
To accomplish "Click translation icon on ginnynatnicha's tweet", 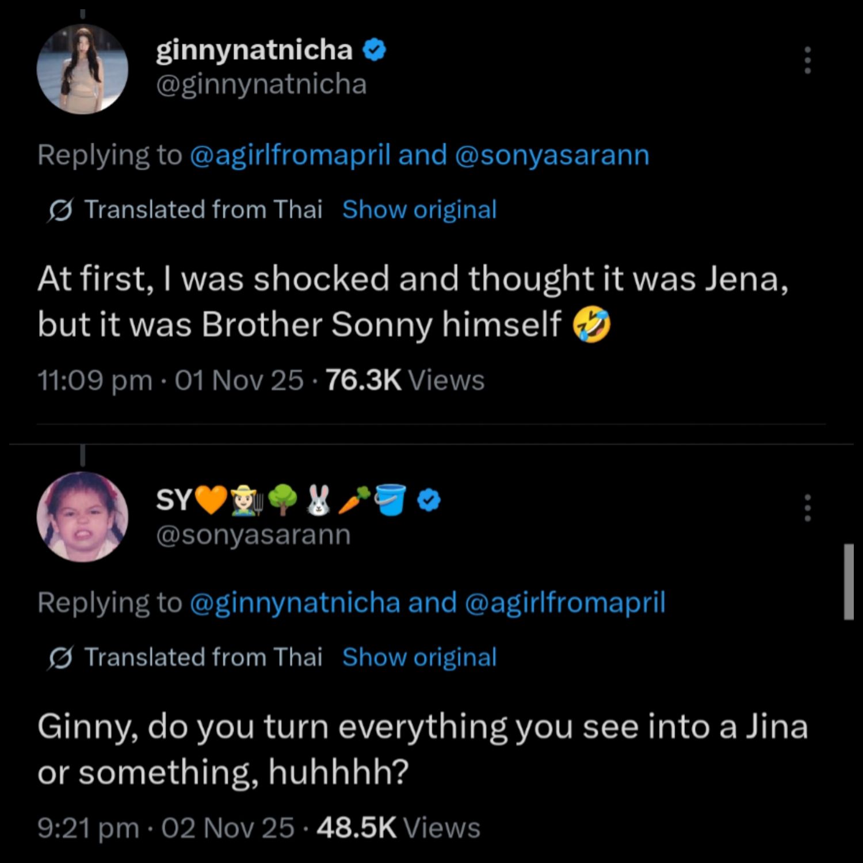I will click(60, 211).
